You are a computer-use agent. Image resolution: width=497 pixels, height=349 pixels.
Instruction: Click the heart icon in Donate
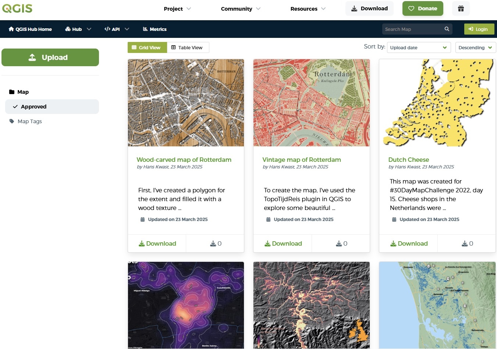pos(411,8)
